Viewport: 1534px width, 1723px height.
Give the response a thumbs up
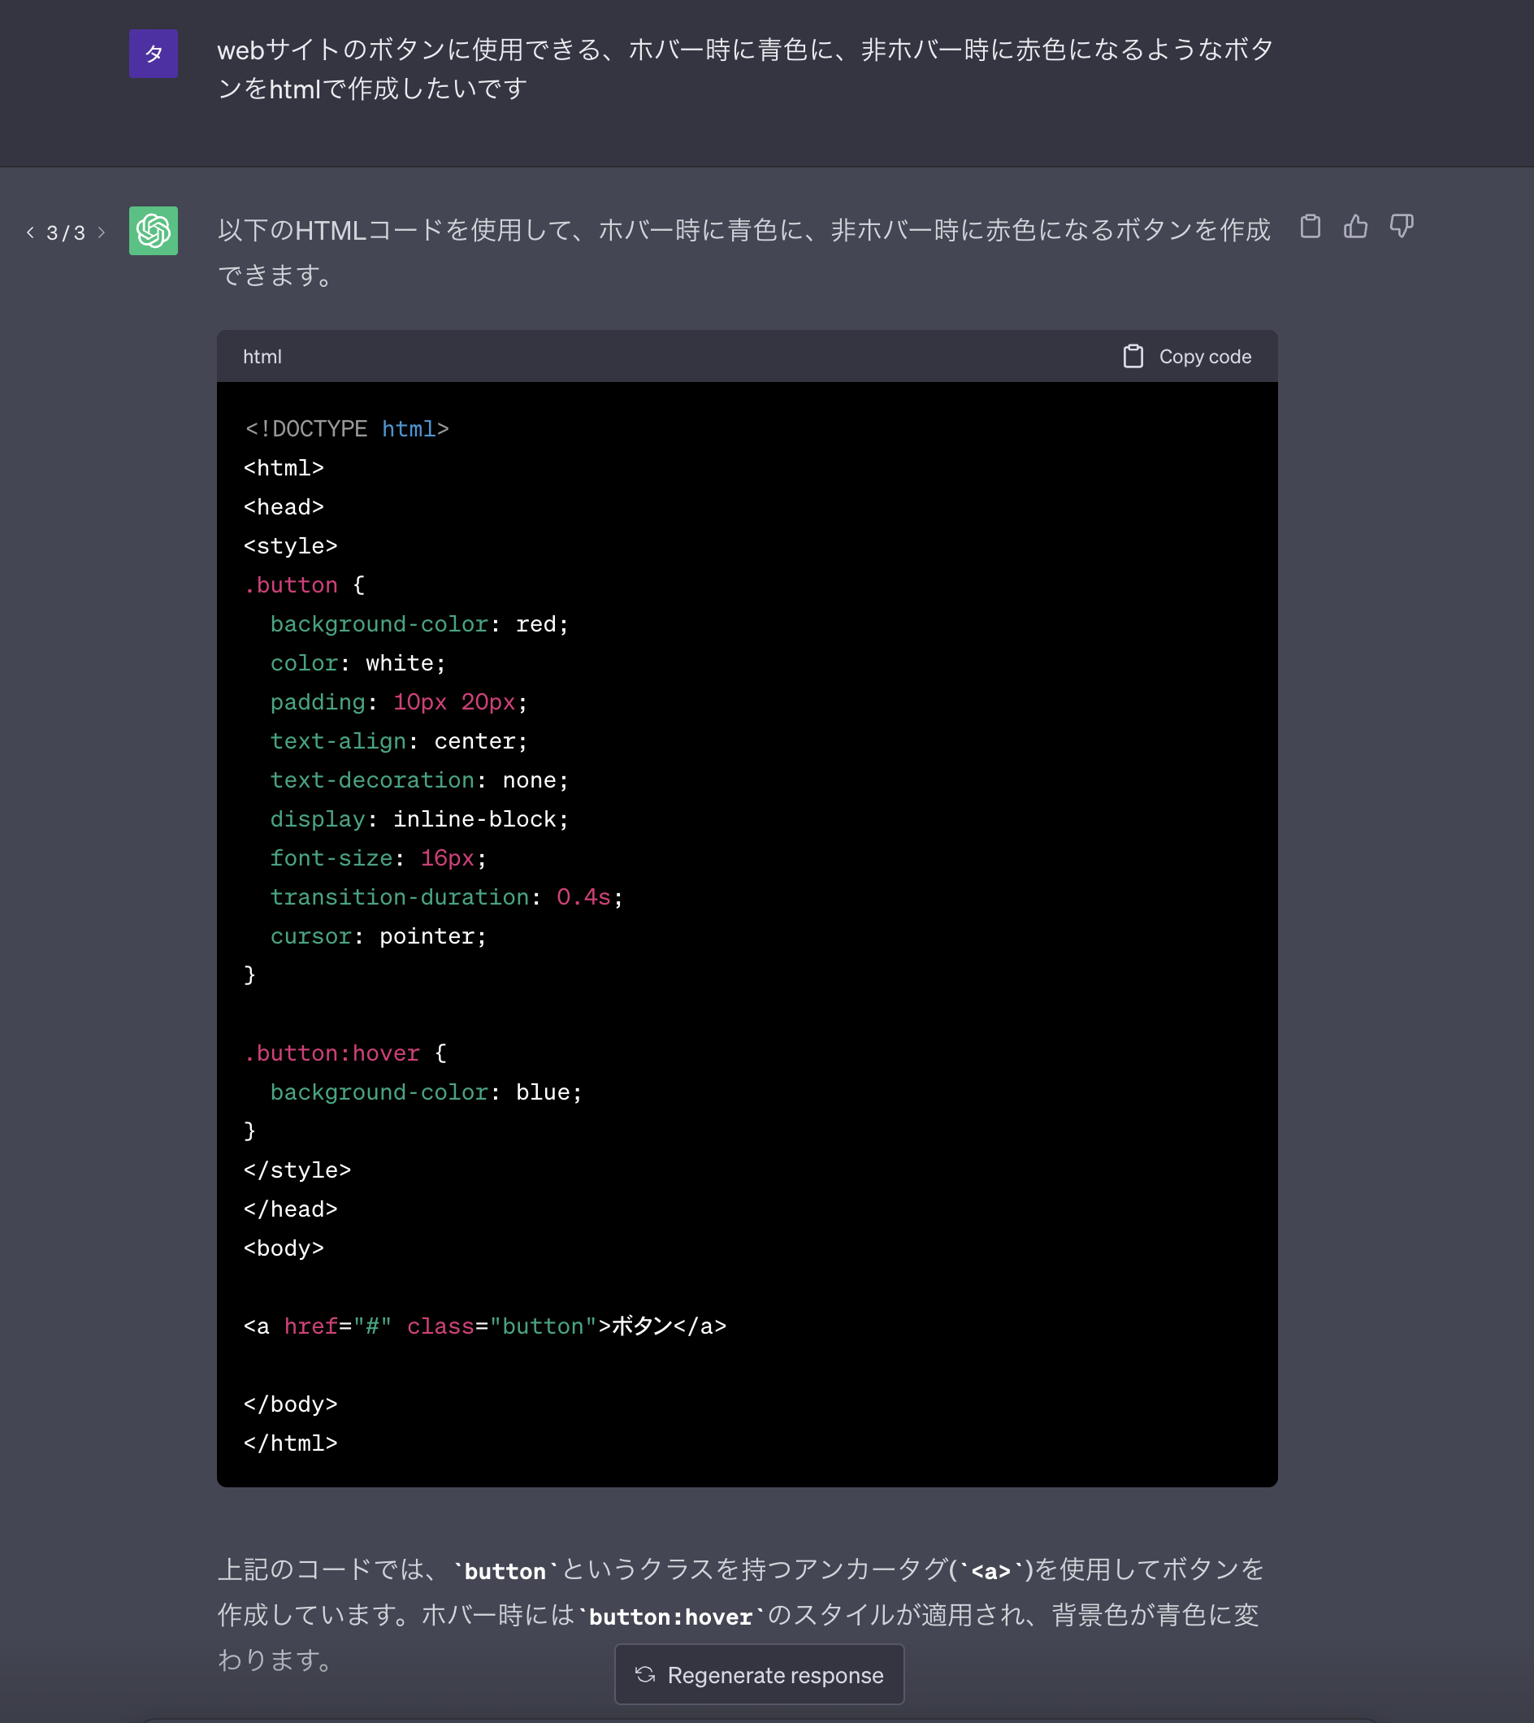click(1355, 226)
